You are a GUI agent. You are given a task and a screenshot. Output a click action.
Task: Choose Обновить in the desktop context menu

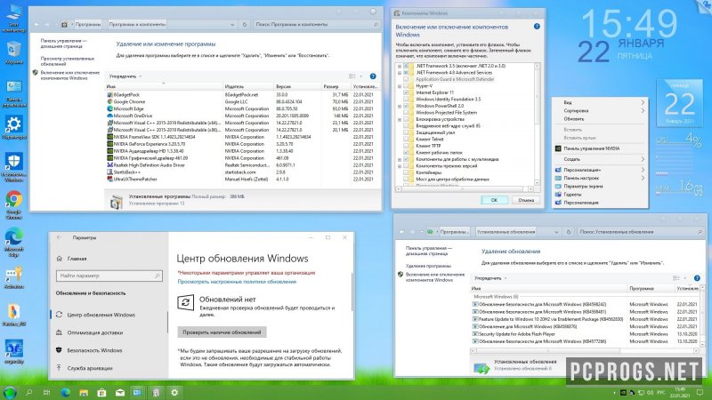[x=599, y=119]
